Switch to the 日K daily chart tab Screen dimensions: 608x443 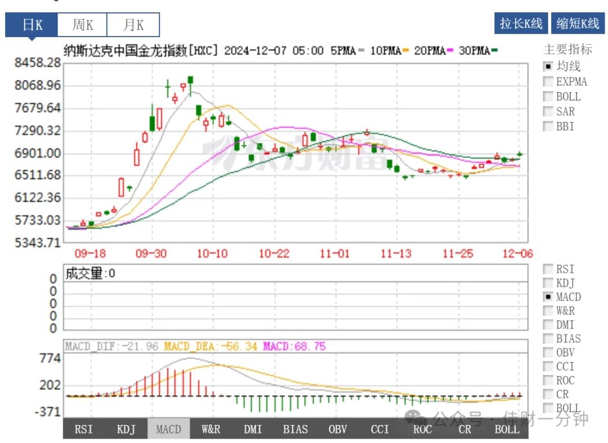[32, 25]
